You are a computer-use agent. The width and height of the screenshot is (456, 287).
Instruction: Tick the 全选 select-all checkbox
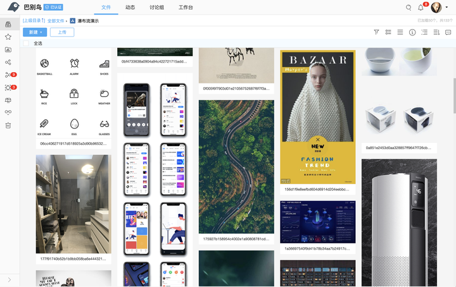pos(26,43)
